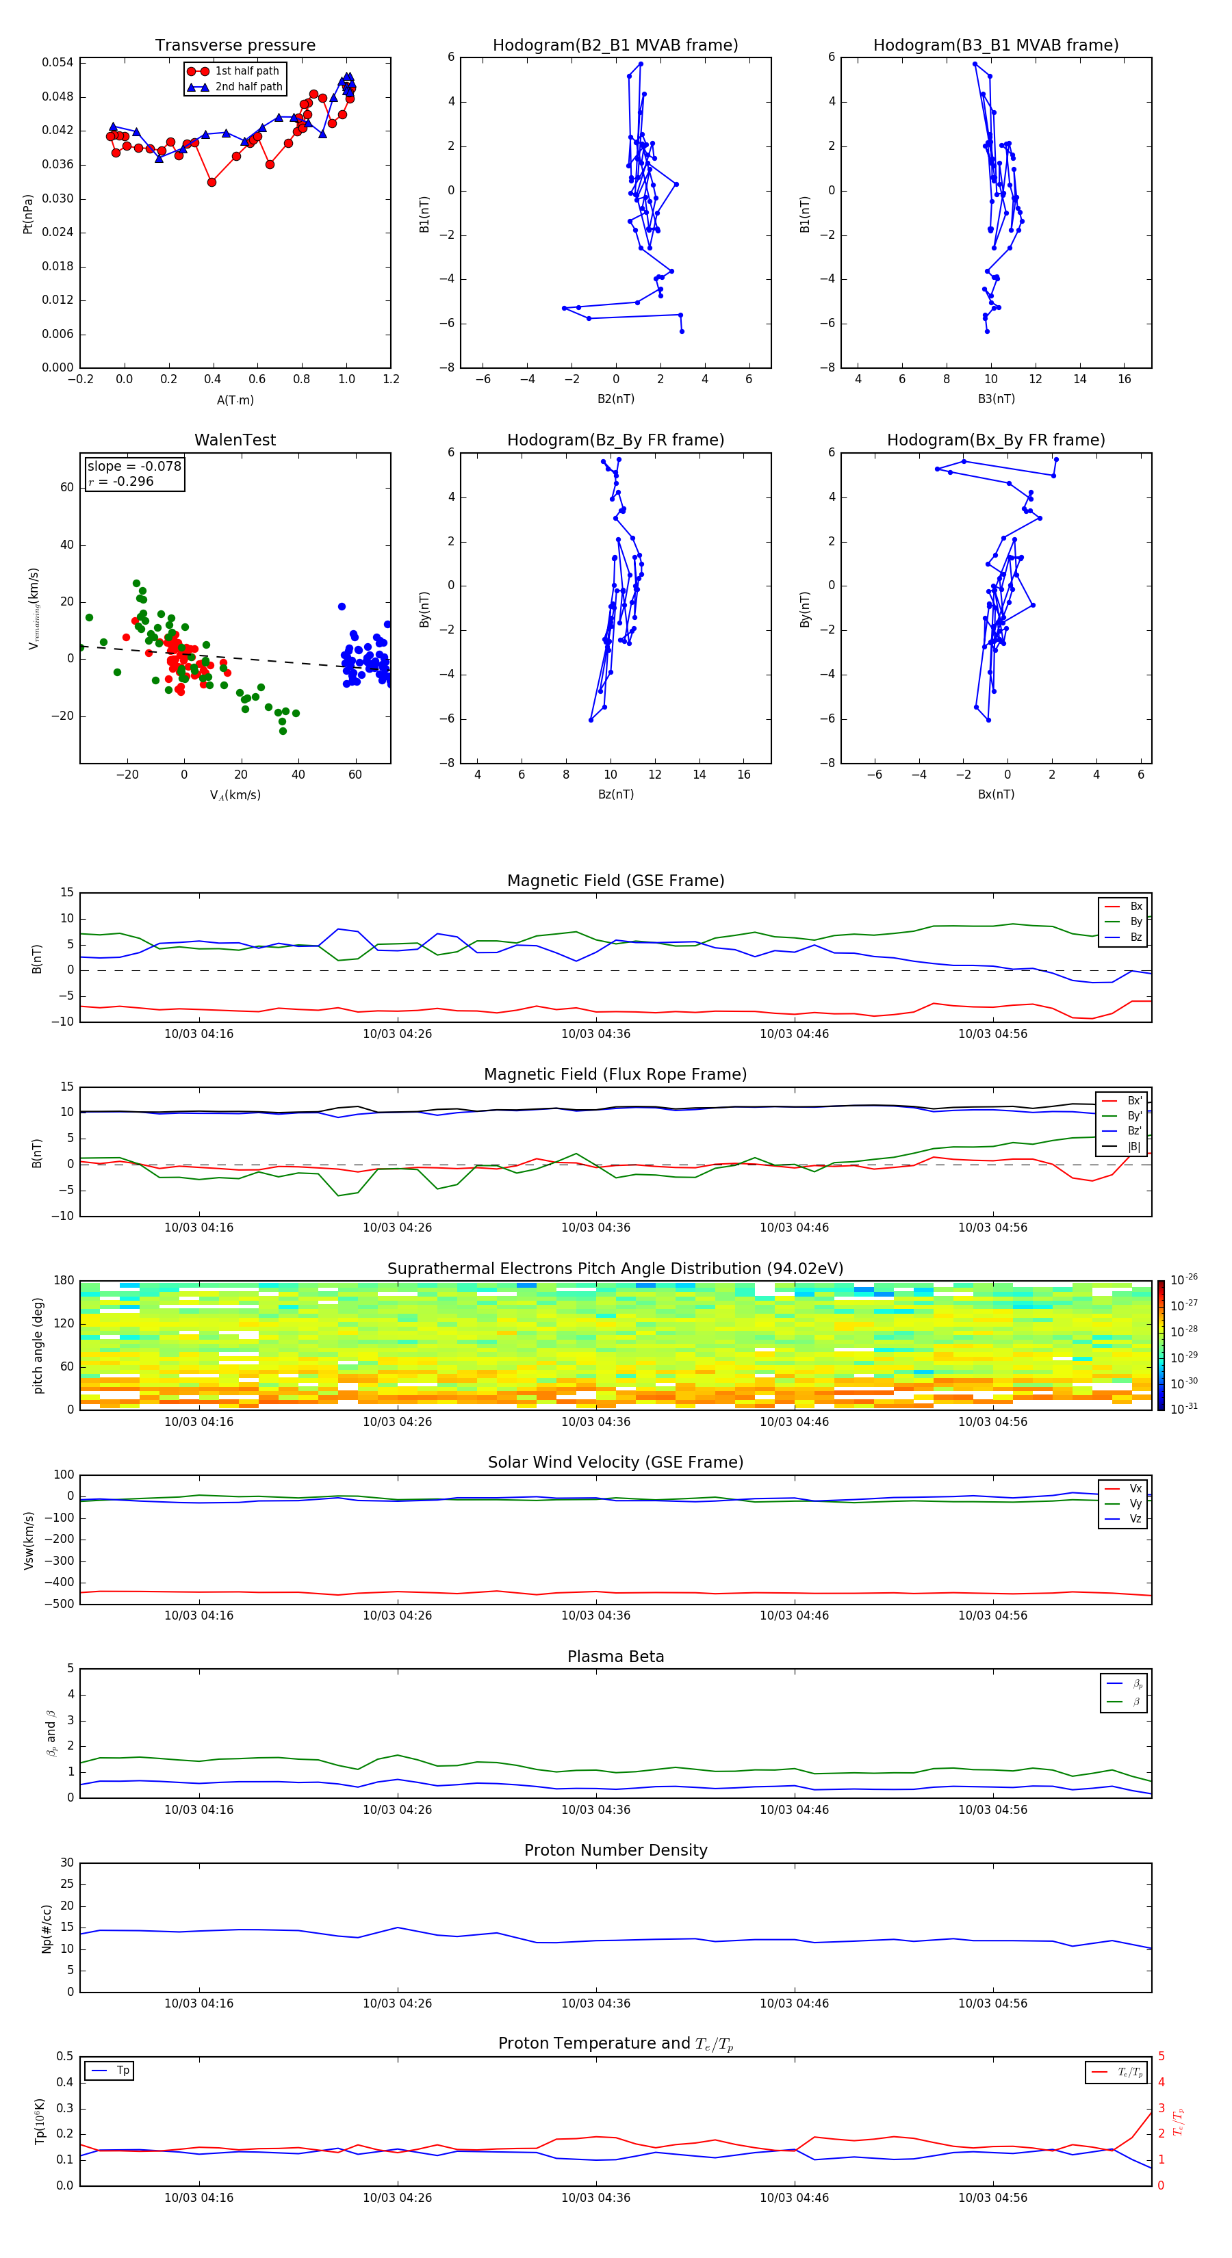Click the "Proton Number Density" title

[615, 1850]
